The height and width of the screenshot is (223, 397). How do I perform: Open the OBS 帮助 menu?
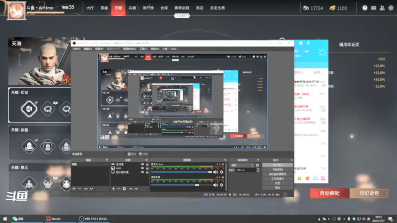pyautogui.click(x=155, y=49)
